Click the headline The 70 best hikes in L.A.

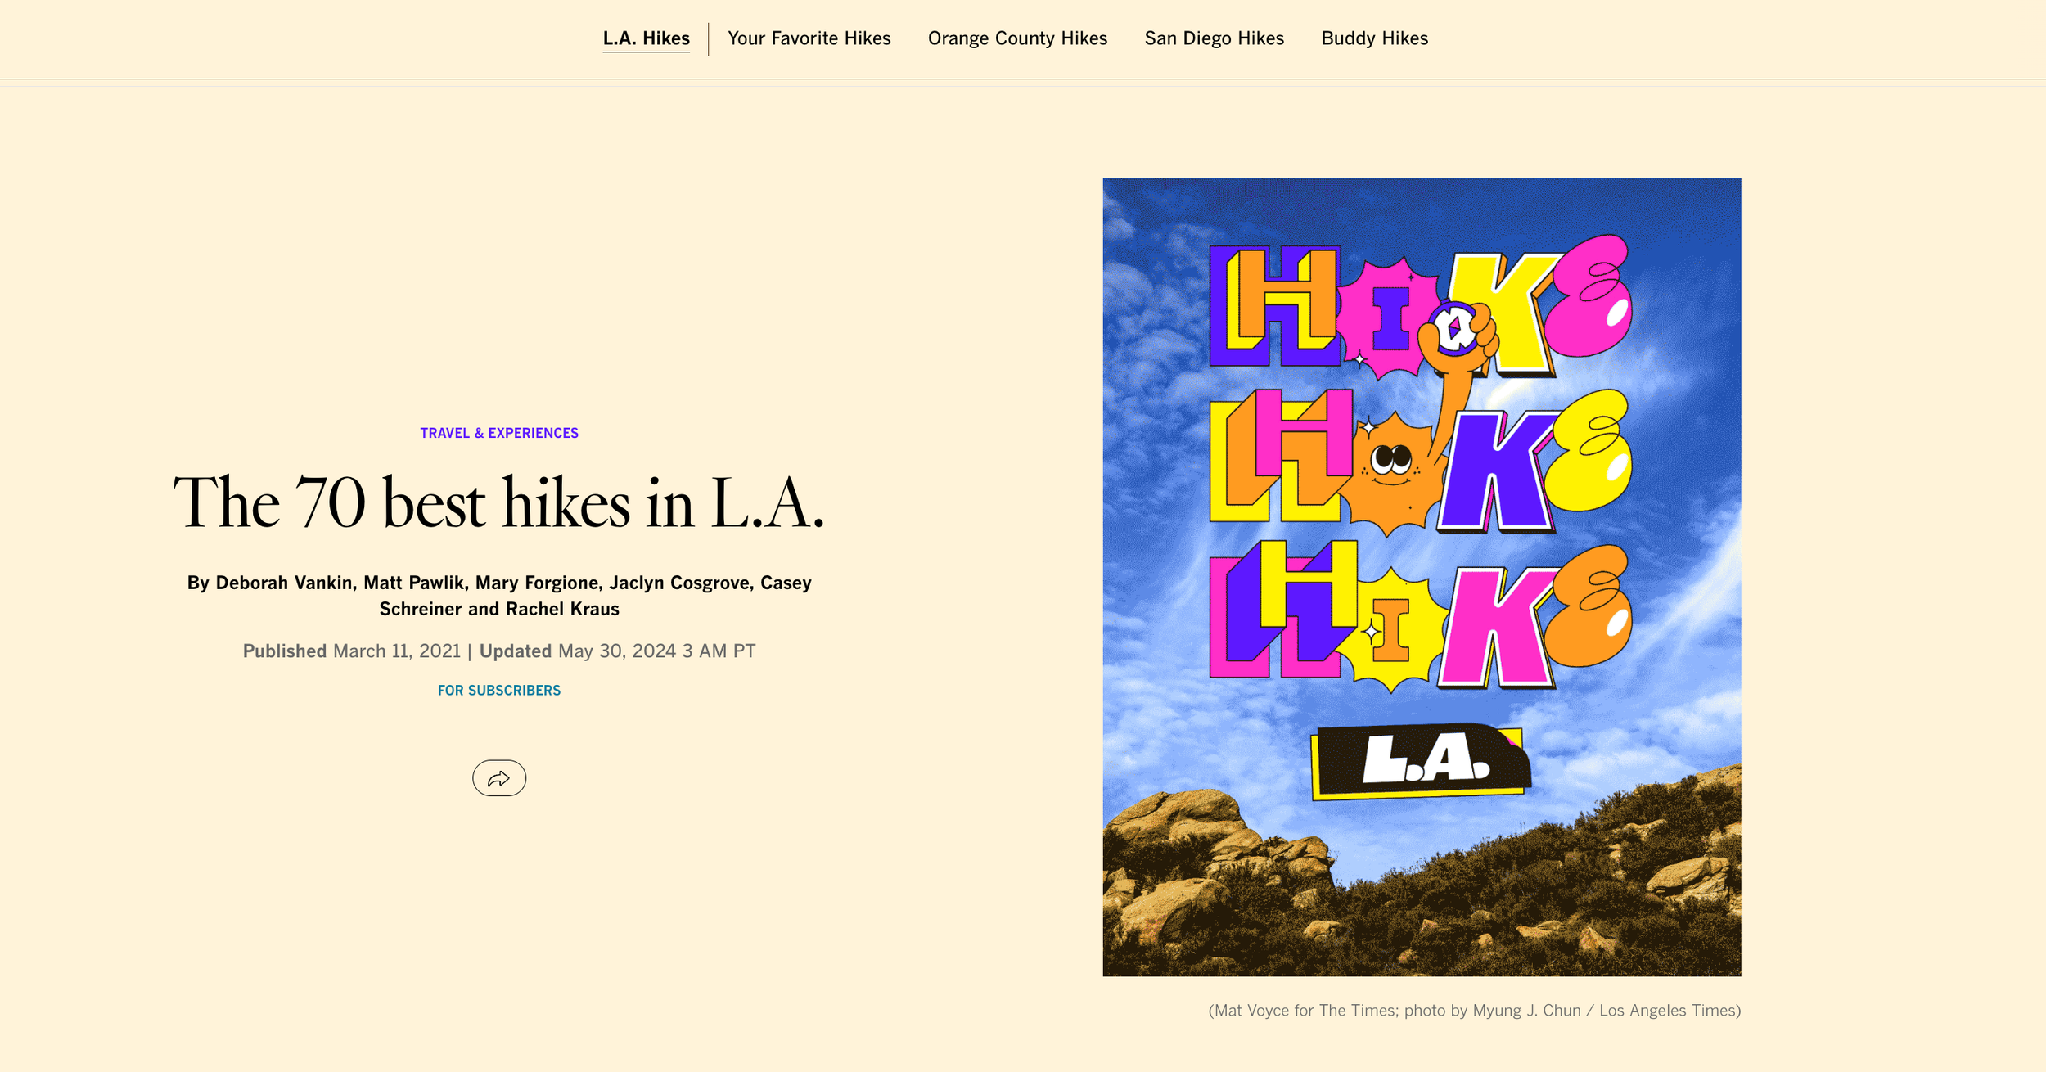pyautogui.click(x=499, y=502)
